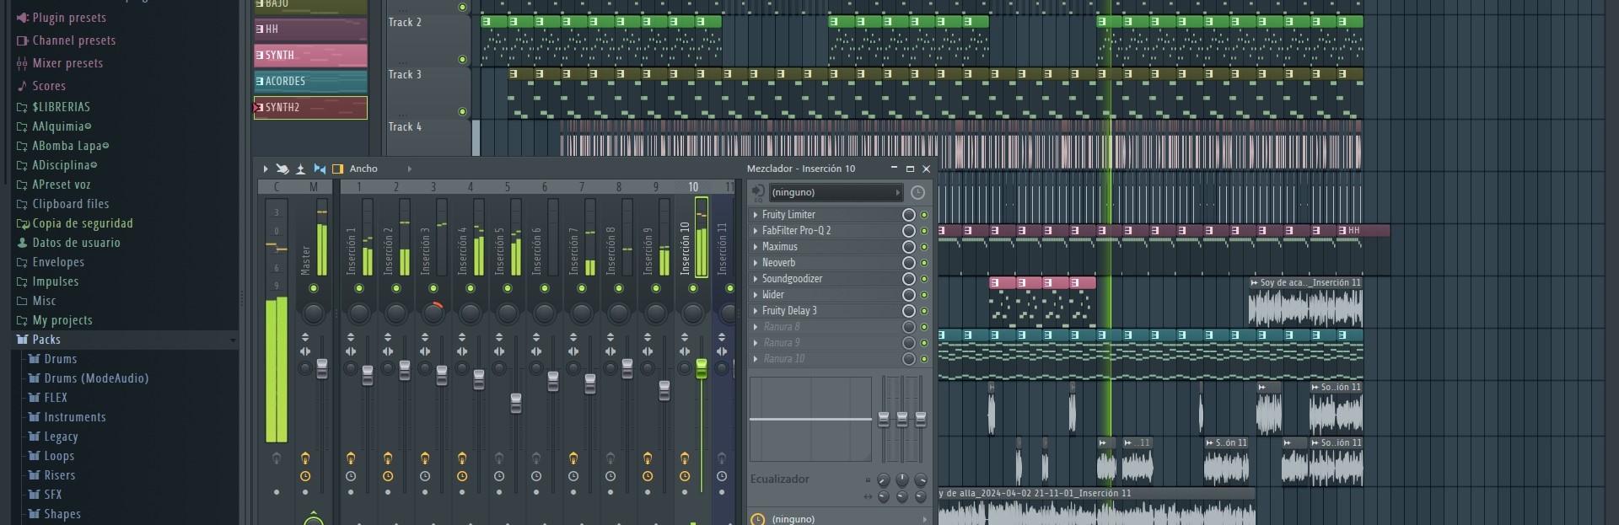Open the FabFilter Pro-Q 2 effect slot

pos(826,231)
